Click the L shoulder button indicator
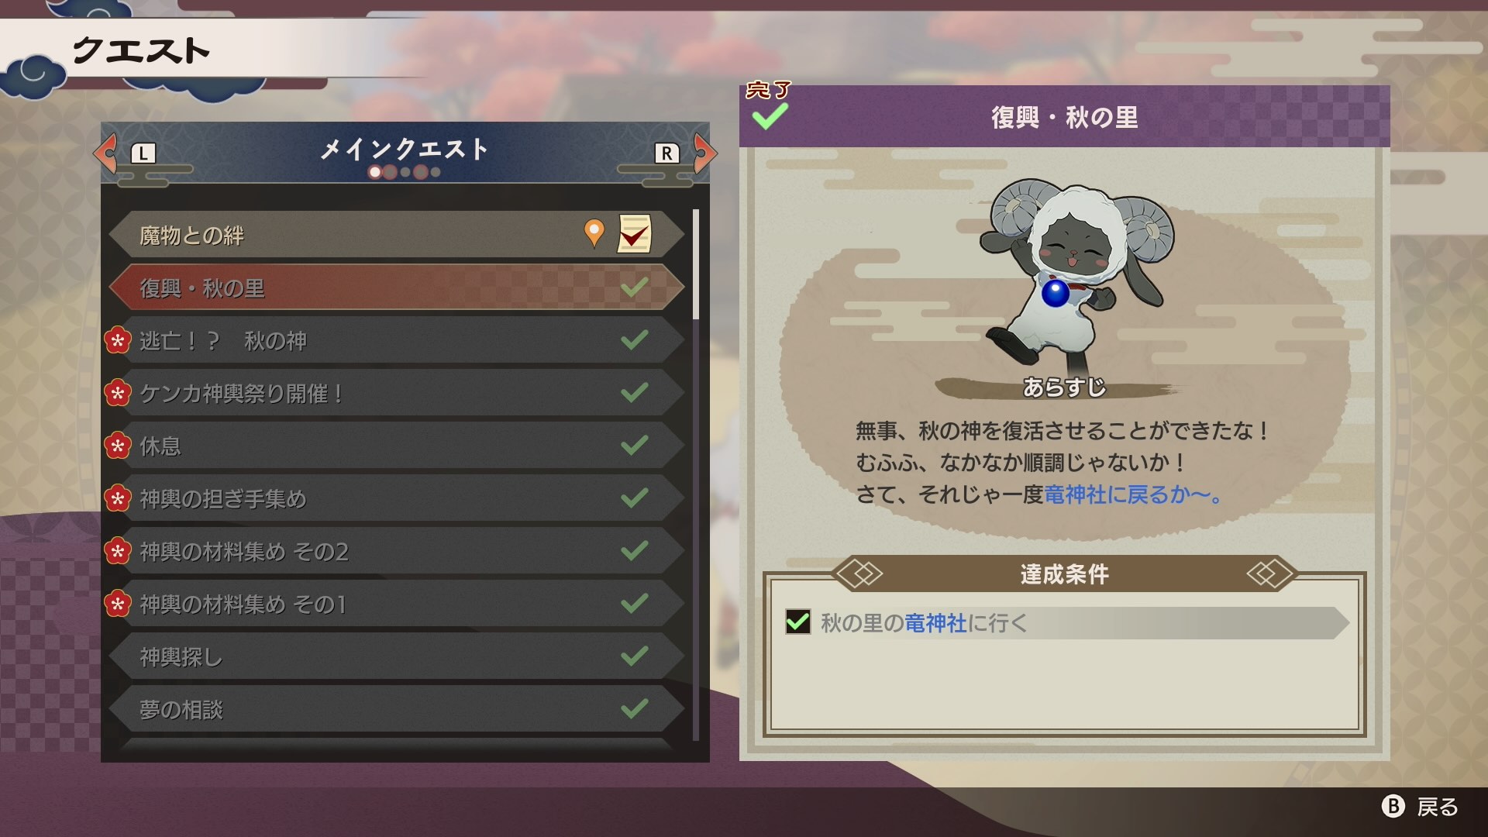1488x837 pixels. click(143, 153)
